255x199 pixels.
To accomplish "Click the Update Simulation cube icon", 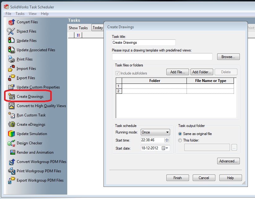I will point(11,133).
